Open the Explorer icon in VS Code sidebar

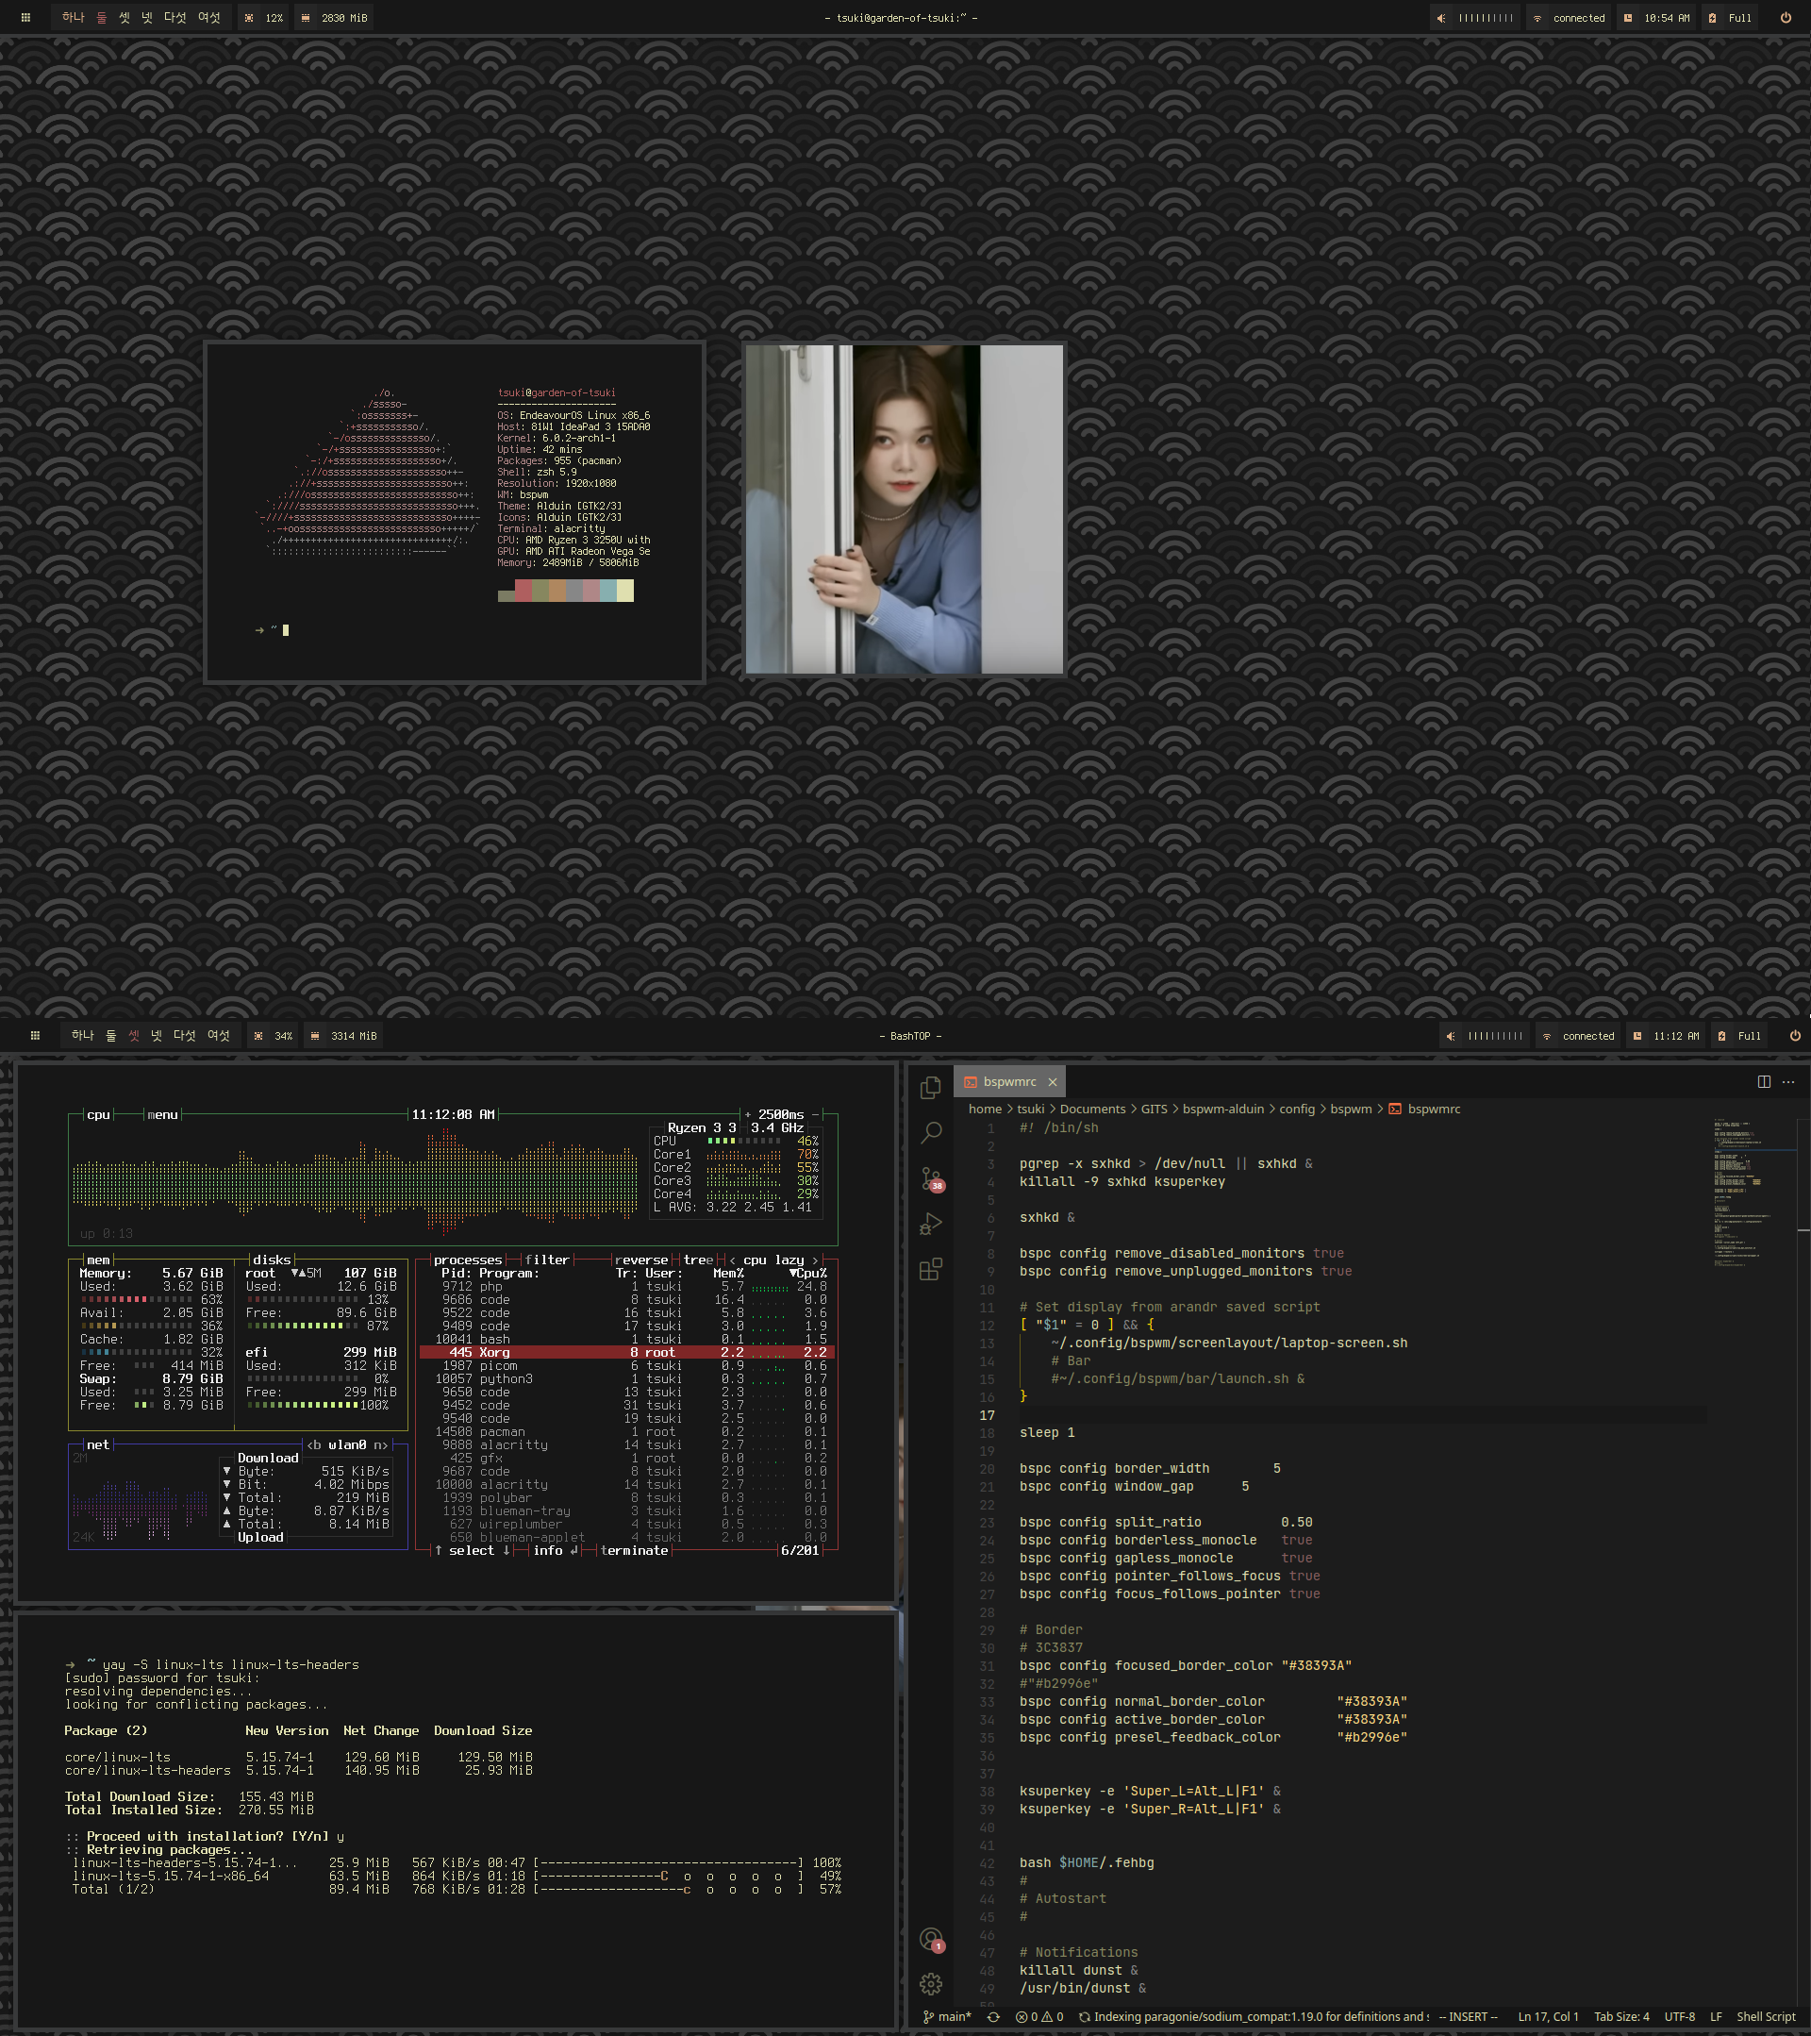[x=932, y=1086]
